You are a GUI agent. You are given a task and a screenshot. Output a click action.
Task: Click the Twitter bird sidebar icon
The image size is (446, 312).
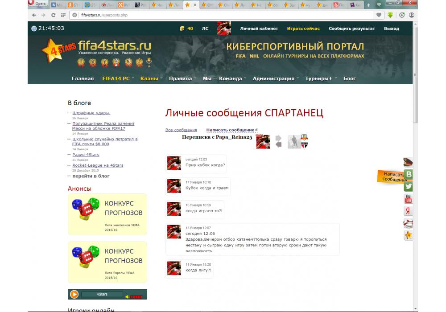408,187
